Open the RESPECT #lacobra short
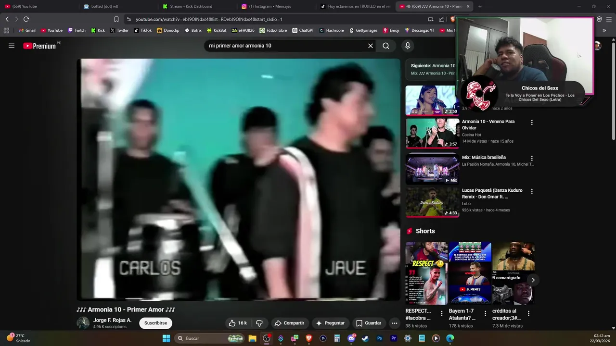616x346 pixels. coord(426,273)
